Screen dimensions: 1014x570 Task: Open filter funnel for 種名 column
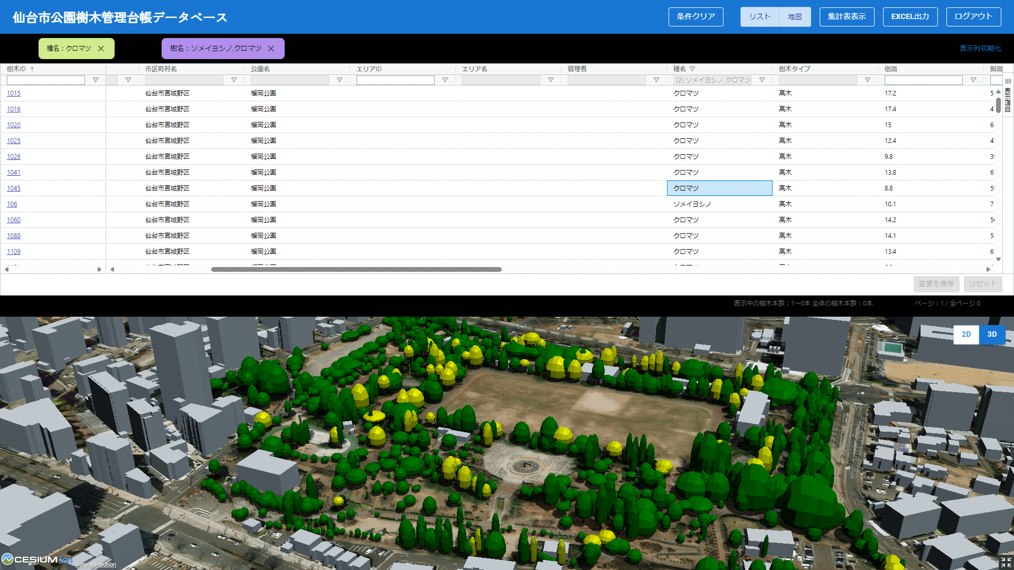tap(762, 80)
